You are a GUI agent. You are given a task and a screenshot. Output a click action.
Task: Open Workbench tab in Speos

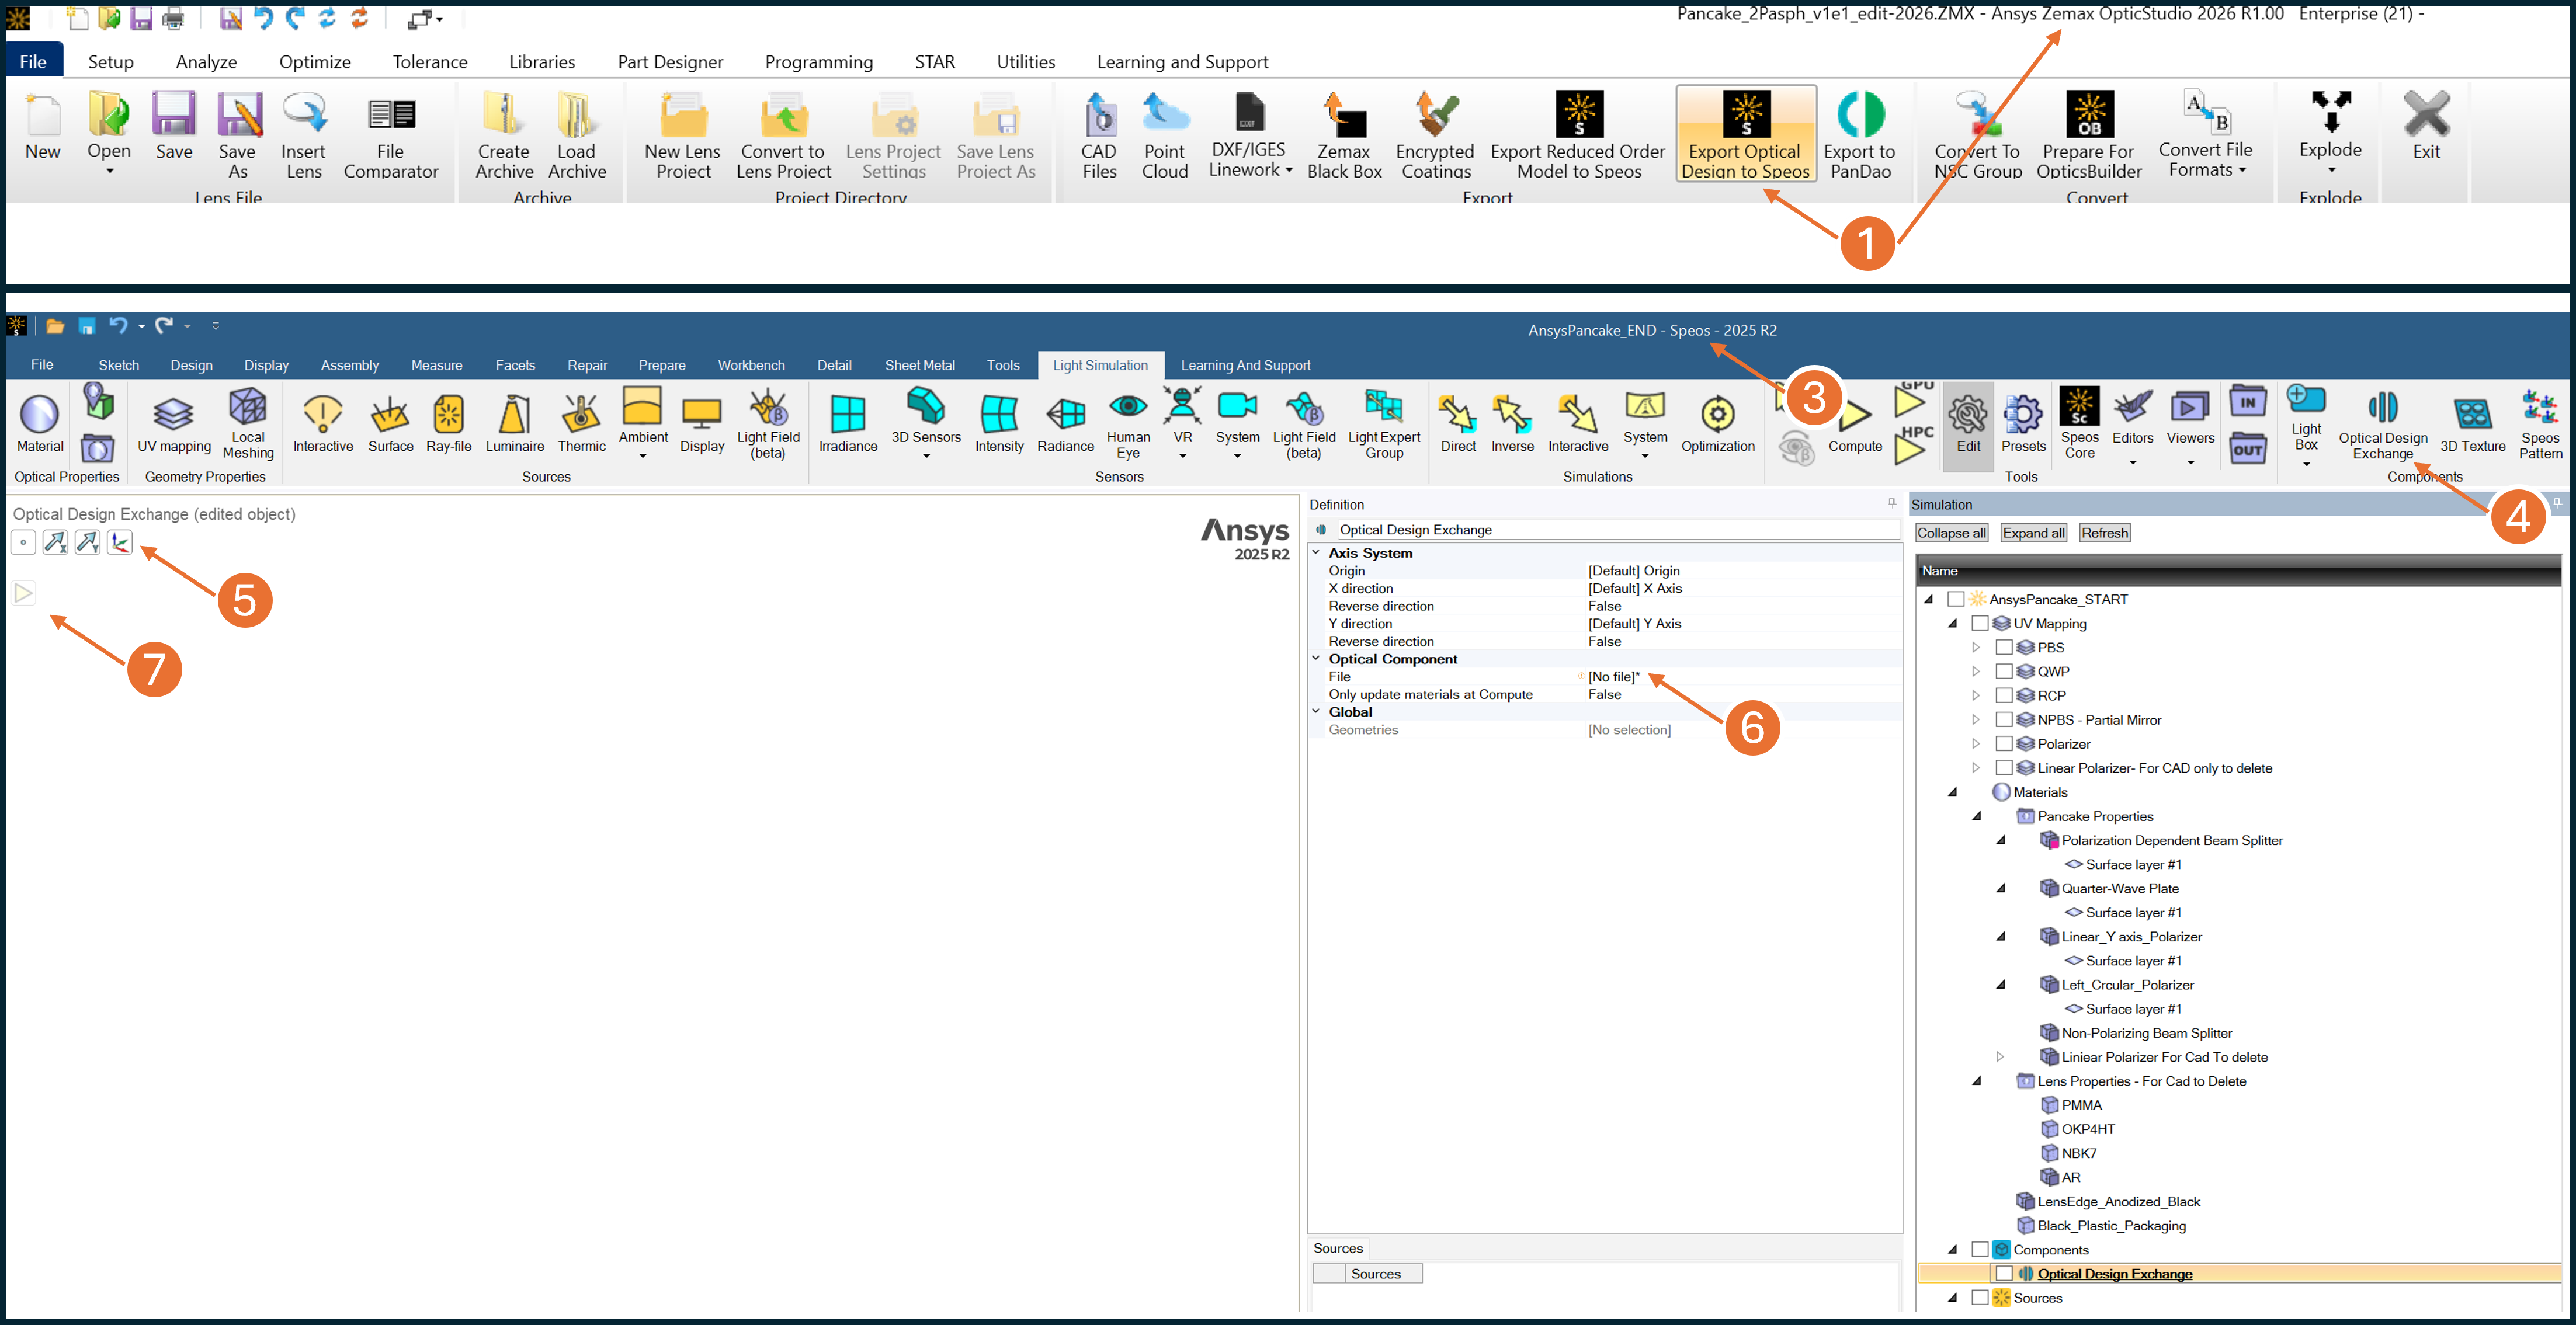[751, 366]
